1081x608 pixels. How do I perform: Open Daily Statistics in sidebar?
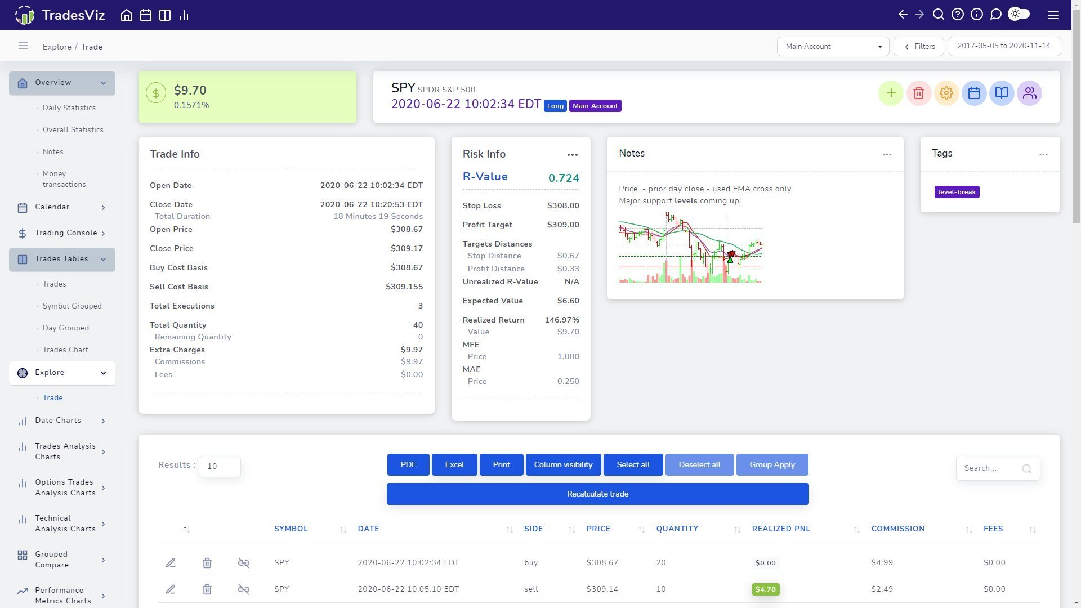click(x=69, y=108)
